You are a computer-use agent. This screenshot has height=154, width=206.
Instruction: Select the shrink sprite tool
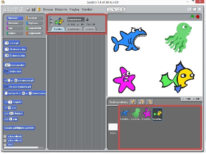123,10
